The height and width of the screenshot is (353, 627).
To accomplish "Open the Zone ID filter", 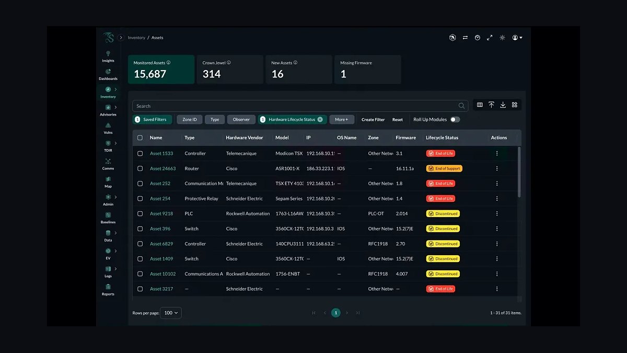I will [x=190, y=119].
